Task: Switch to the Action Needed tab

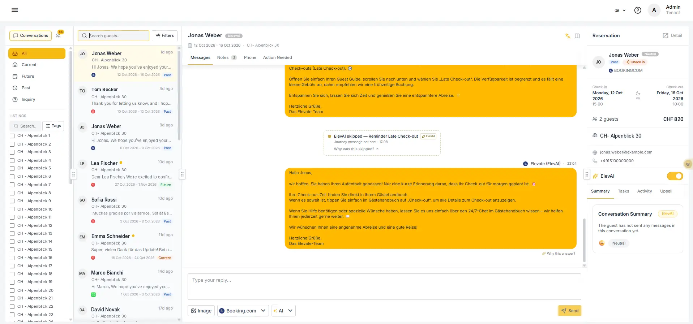Action: (278, 57)
